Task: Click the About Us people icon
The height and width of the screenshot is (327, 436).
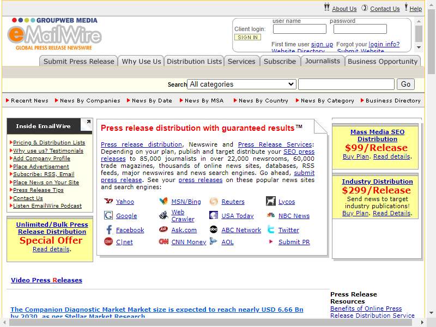Action: [x=326, y=7]
